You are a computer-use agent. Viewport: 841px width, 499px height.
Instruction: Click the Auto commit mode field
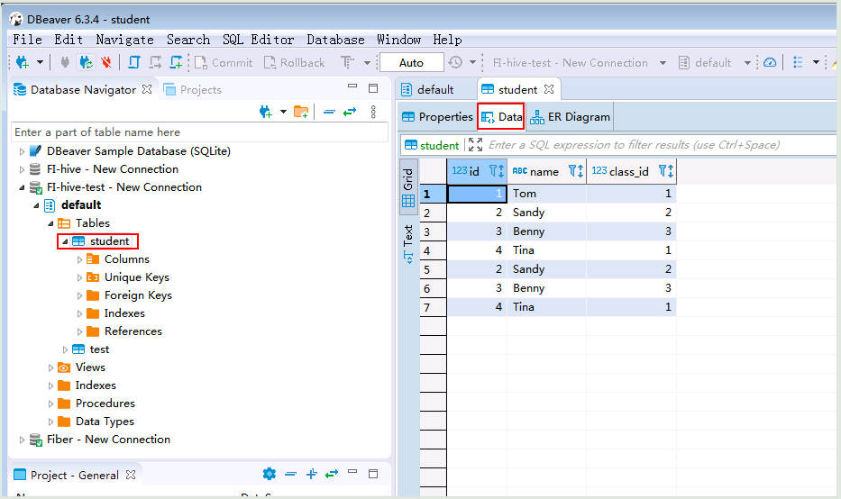(x=411, y=63)
